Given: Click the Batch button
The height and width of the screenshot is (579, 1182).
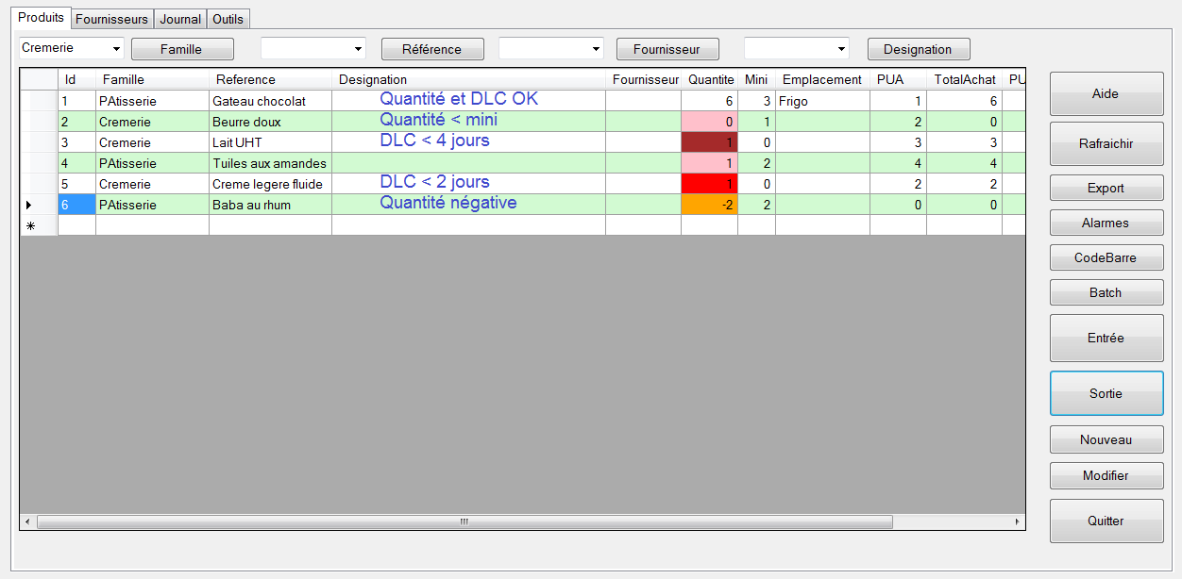Looking at the screenshot, I should (x=1106, y=292).
